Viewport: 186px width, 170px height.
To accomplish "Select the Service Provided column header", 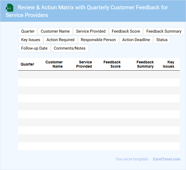I will 84,64.
